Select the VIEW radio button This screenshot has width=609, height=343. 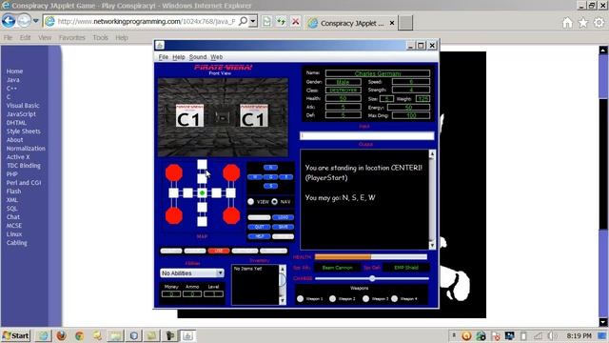[x=251, y=201]
